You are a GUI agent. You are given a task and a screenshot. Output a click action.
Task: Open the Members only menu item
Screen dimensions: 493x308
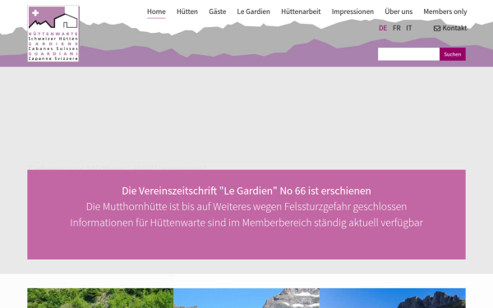coord(445,11)
